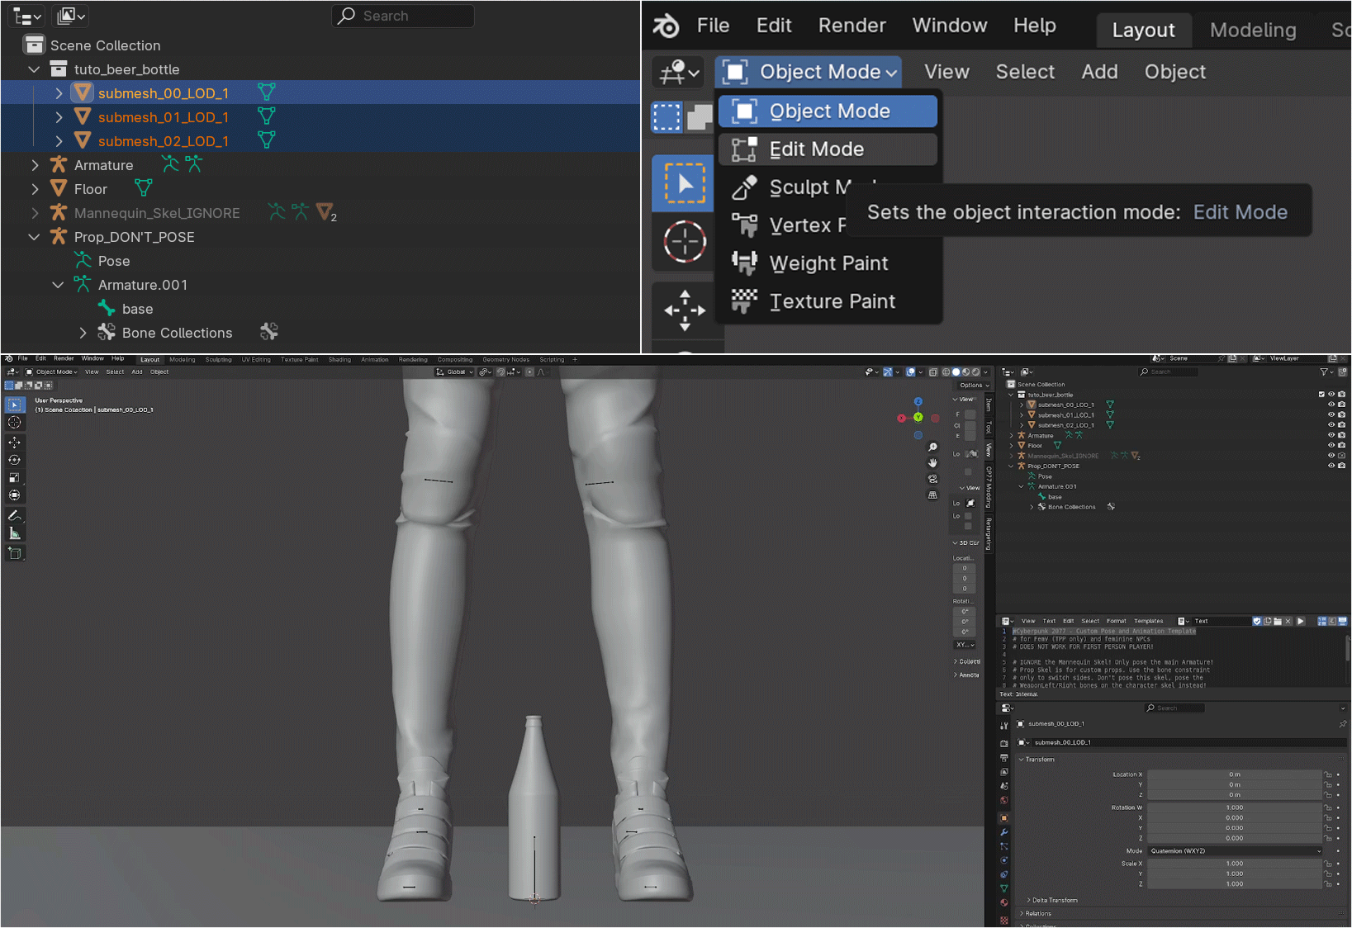
Task: Hide the Floor object using its eye icon
Action: pos(1331,445)
